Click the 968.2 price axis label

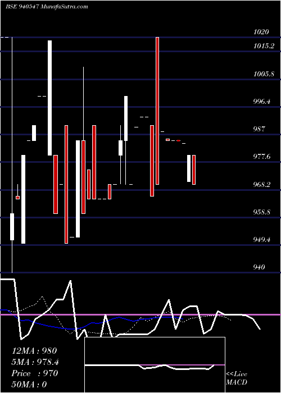(262, 185)
